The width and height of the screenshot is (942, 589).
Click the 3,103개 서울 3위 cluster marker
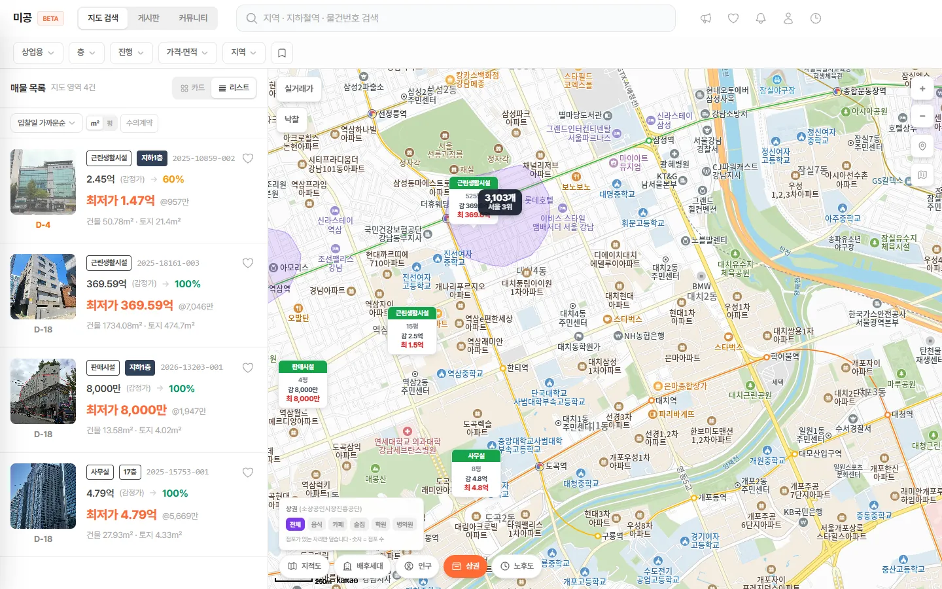[x=500, y=202]
